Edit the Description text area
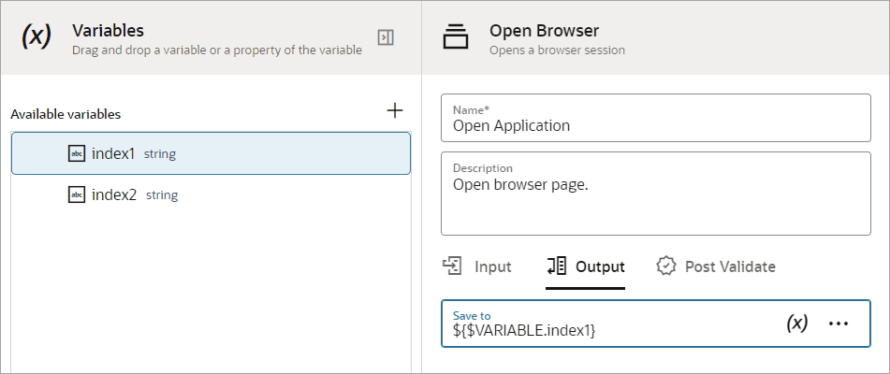 (656, 194)
